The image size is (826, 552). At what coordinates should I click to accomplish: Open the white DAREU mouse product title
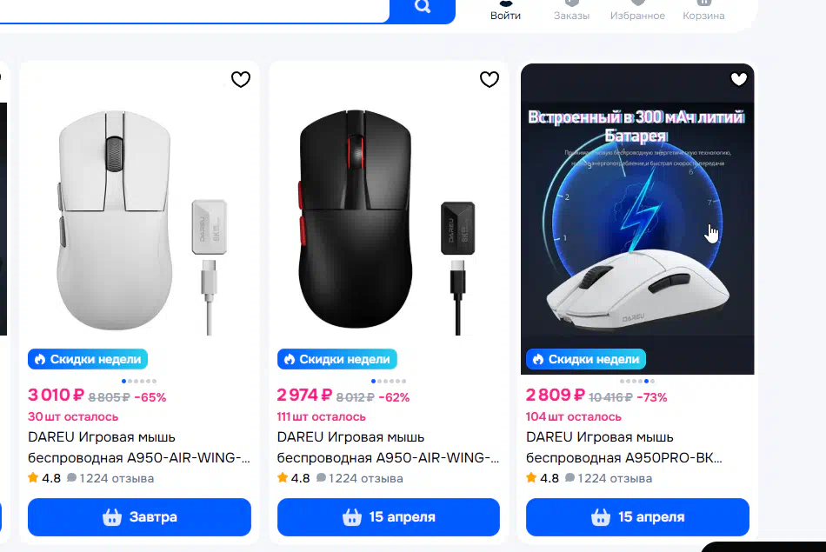(139, 447)
